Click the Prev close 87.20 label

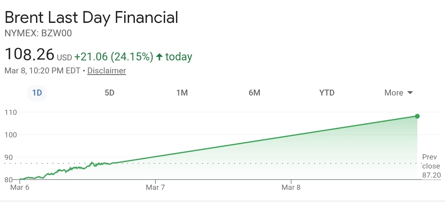(431, 166)
